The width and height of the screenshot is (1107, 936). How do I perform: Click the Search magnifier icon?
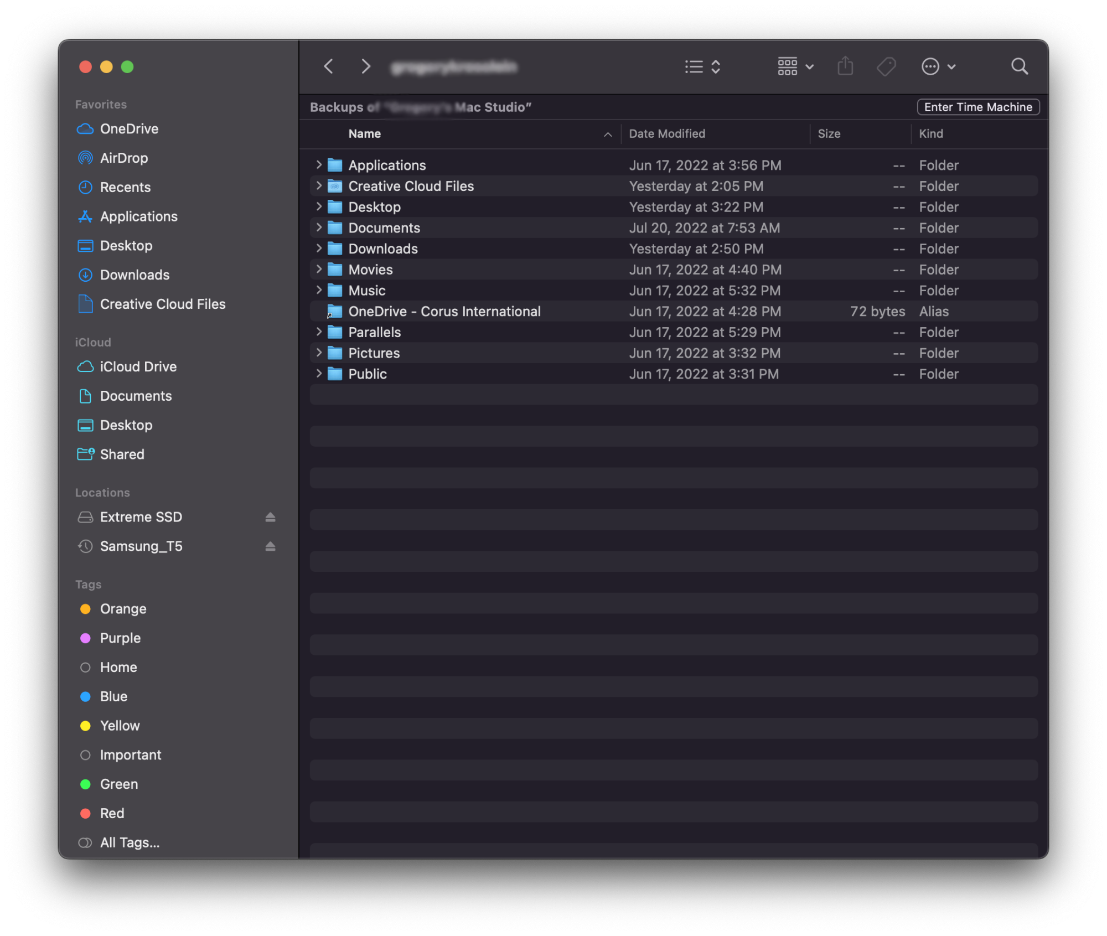[x=1019, y=67]
